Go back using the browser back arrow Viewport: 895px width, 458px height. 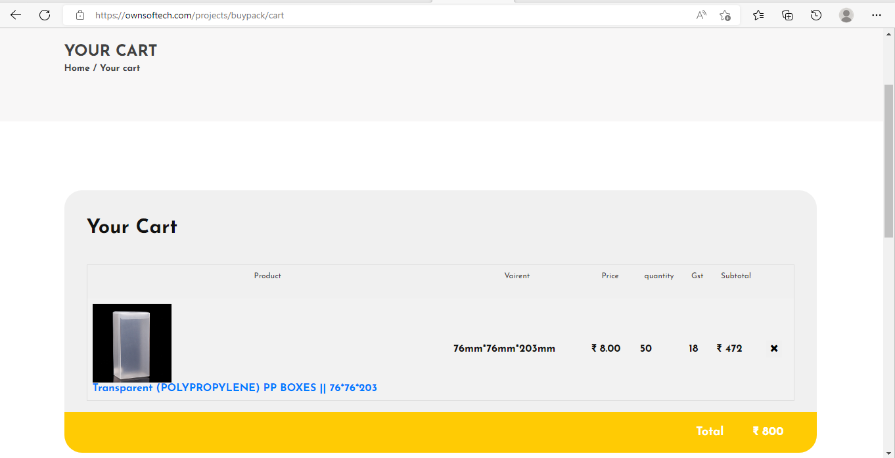pyautogui.click(x=16, y=15)
